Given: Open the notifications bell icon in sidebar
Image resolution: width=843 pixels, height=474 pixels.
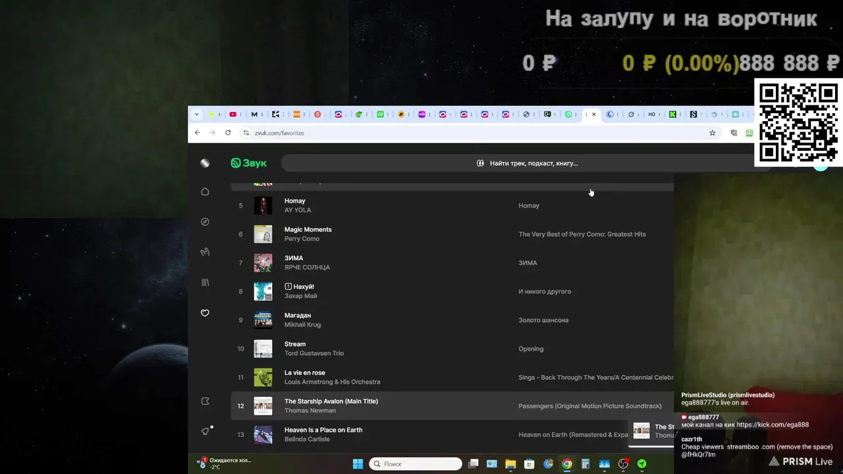Looking at the screenshot, I should tap(205, 431).
